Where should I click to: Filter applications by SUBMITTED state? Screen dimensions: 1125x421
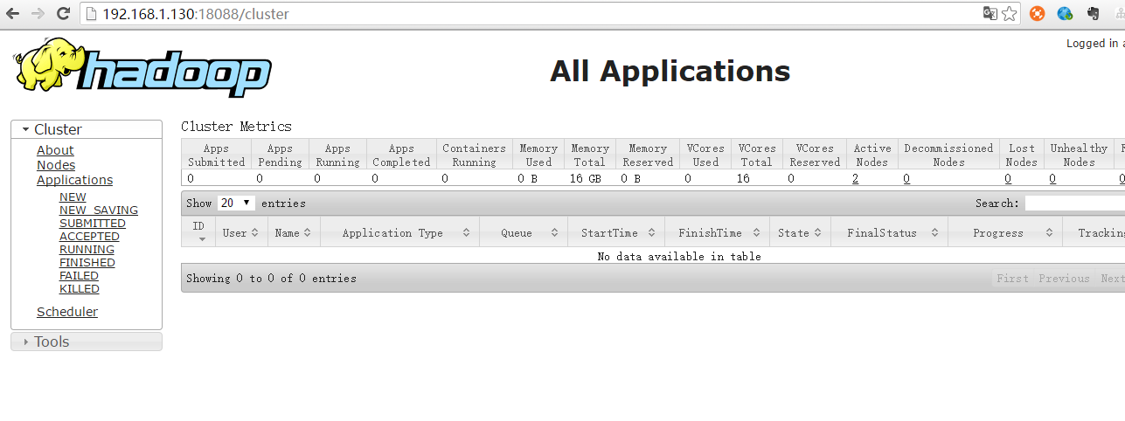click(93, 224)
